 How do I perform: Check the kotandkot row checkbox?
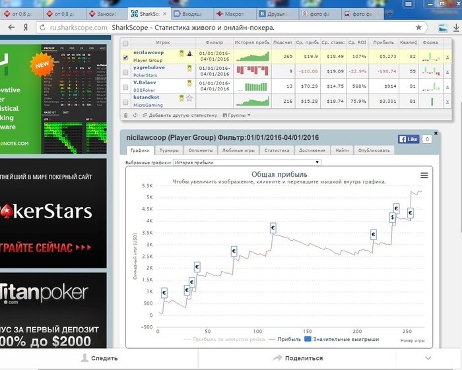[125, 102]
